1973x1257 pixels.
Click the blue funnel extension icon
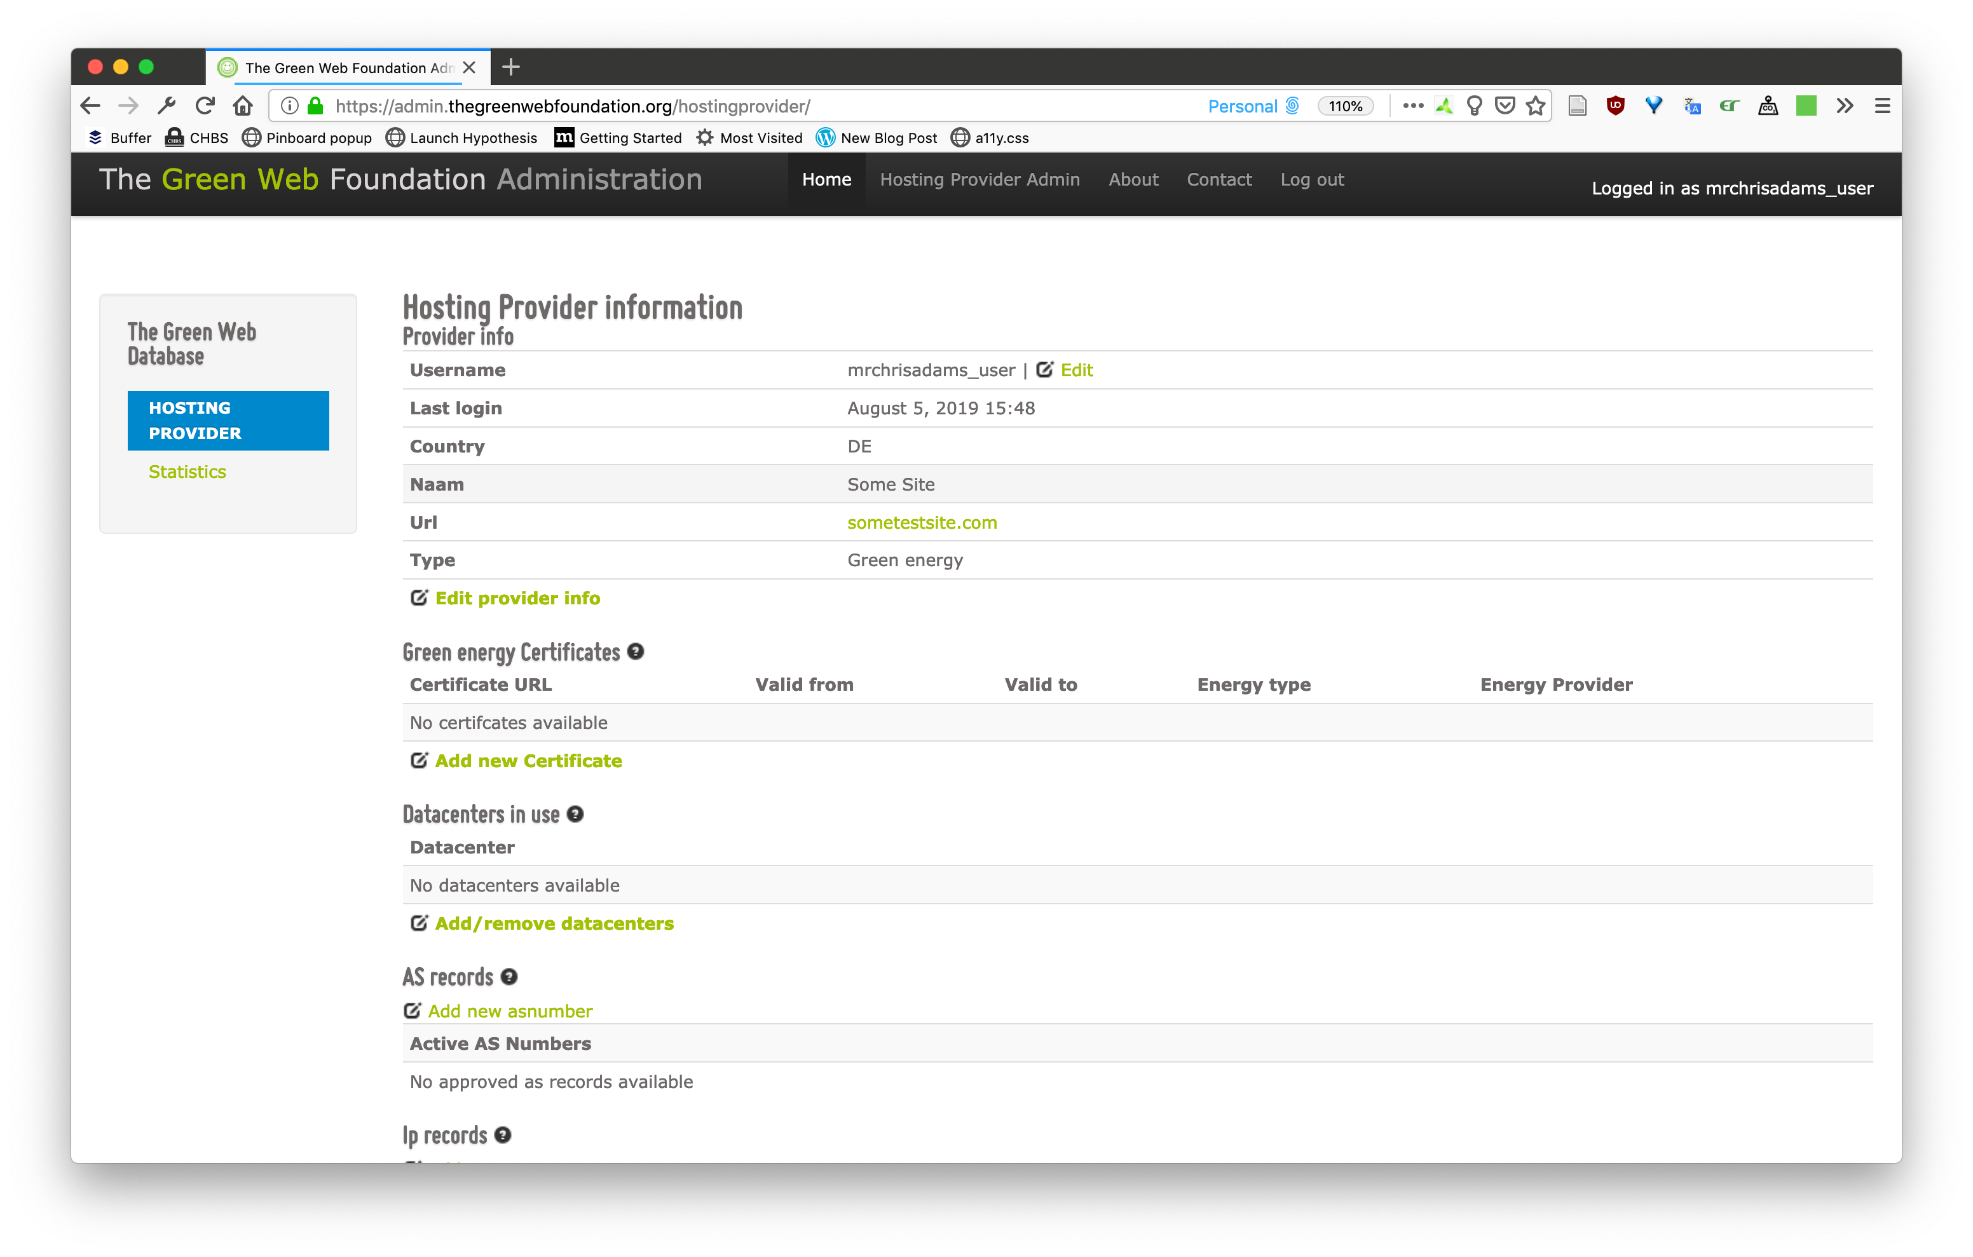pos(1653,105)
